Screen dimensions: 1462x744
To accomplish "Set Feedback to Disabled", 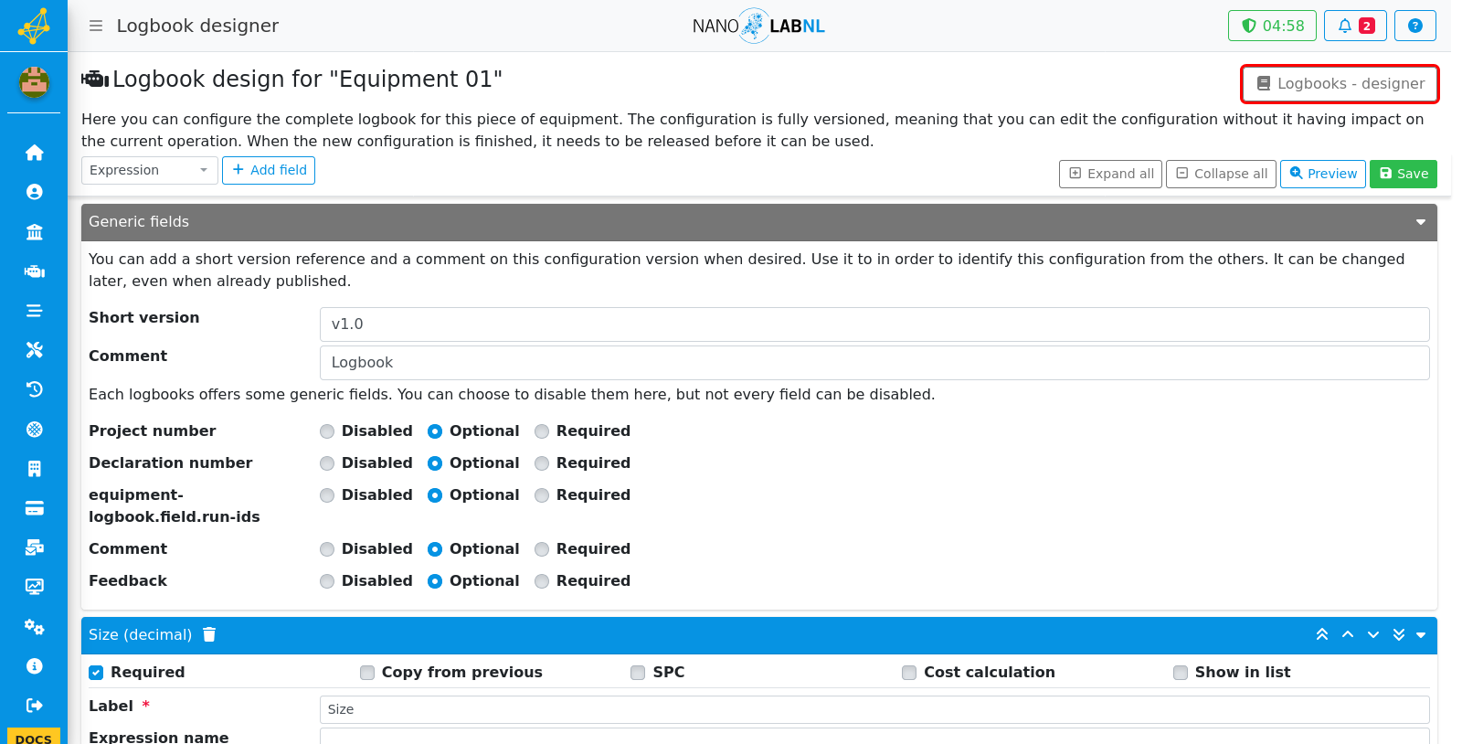I will point(327,581).
